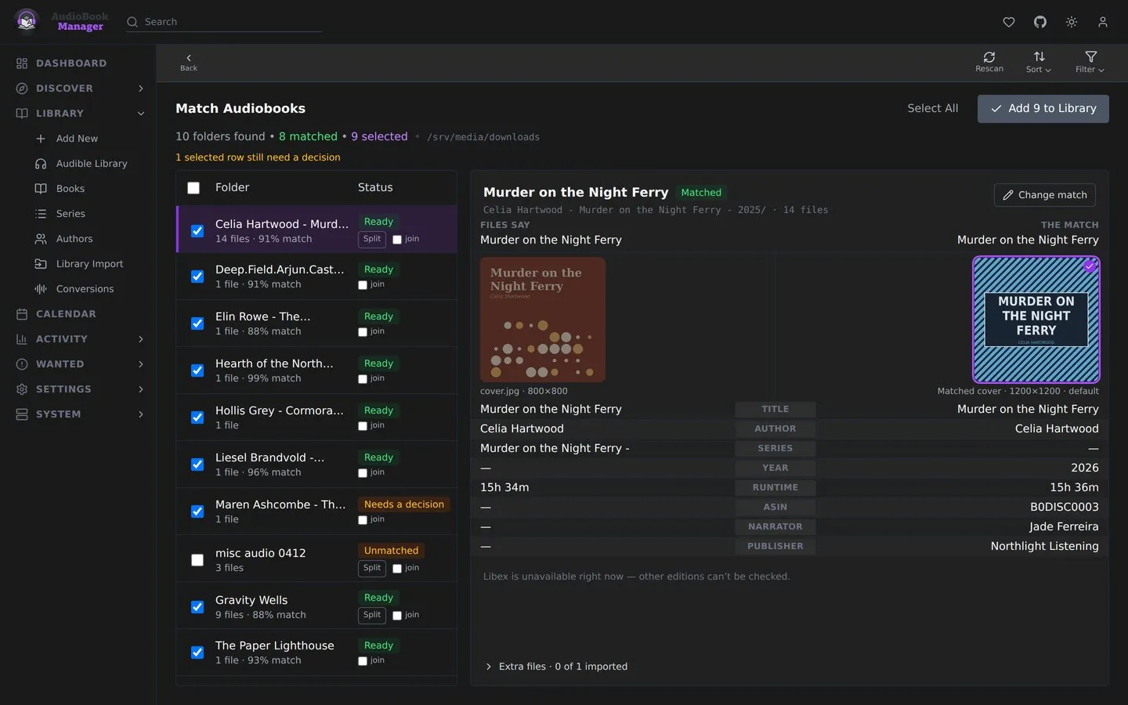This screenshot has height=705, width=1128.
Task: Select the Hollis Grey - Cormora… folder row
Action: click(317, 418)
